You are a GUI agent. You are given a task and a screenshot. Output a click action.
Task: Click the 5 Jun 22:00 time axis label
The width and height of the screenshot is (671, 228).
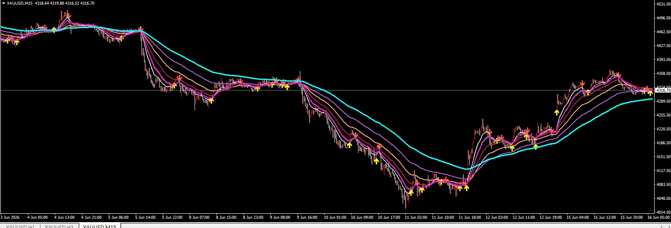[x=172, y=217]
